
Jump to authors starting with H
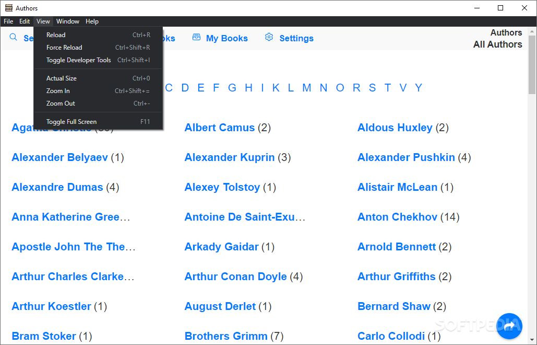click(x=248, y=88)
